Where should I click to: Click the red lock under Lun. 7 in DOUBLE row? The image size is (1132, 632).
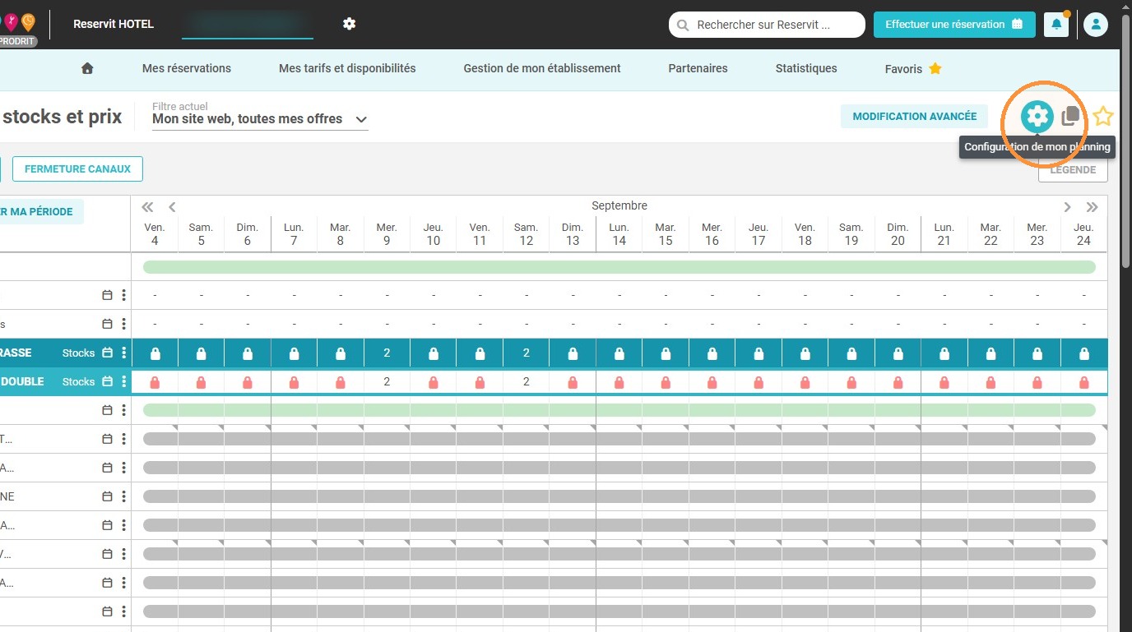tap(295, 382)
